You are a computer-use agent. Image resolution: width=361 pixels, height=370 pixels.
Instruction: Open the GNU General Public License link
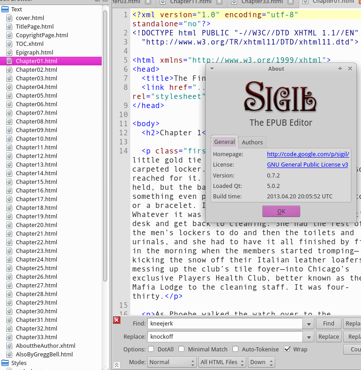click(x=307, y=165)
